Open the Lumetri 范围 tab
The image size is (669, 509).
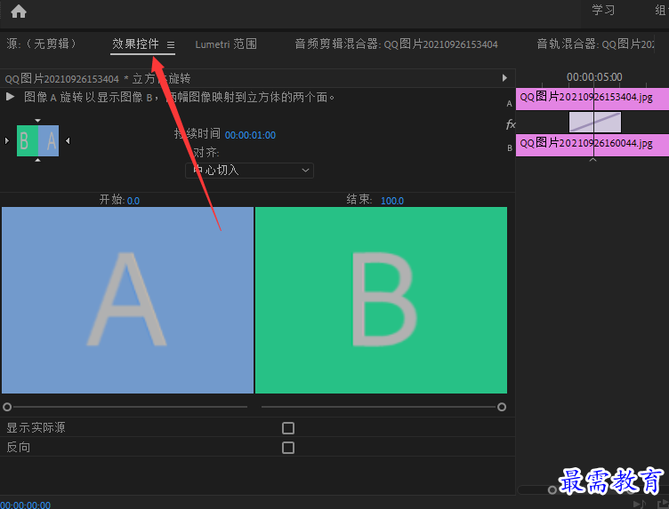point(226,44)
